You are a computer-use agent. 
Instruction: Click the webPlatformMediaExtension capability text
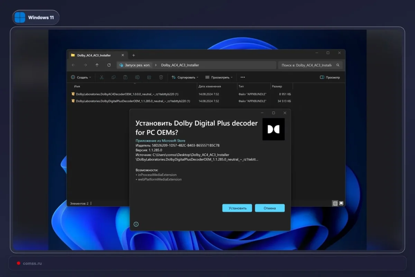(x=159, y=179)
